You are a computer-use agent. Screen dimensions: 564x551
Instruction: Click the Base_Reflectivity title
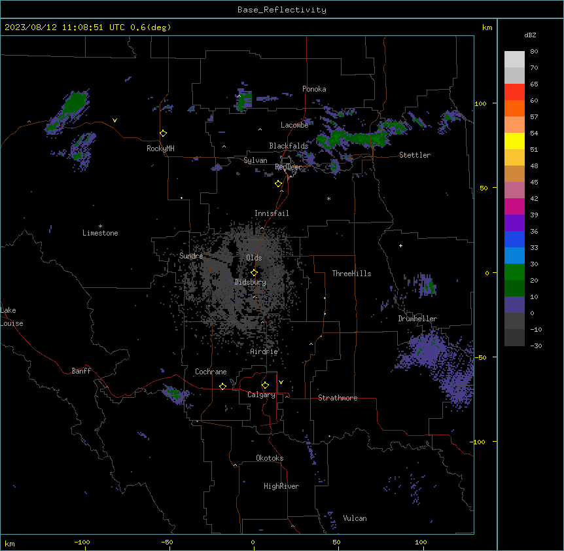click(x=282, y=10)
